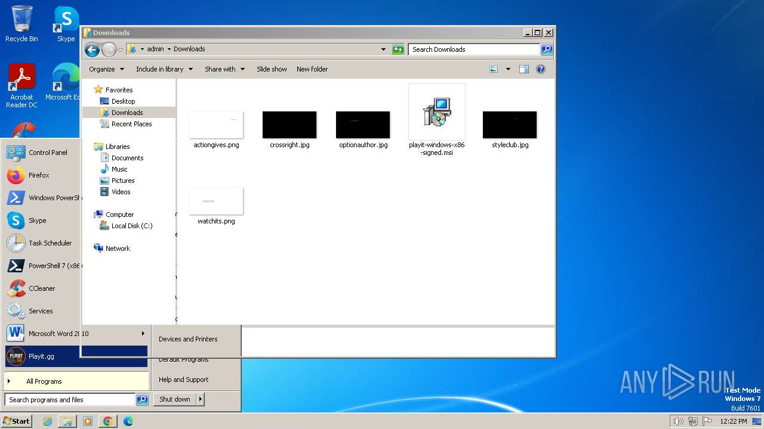764x429 pixels.
Task: Open Explorer help button
Action: click(x=541, y=69)
